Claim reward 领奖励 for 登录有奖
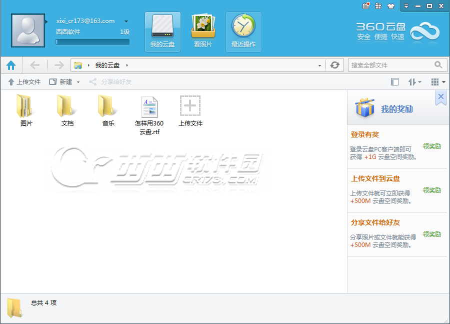This screenshot has width=450, height=324. [432, 146]
